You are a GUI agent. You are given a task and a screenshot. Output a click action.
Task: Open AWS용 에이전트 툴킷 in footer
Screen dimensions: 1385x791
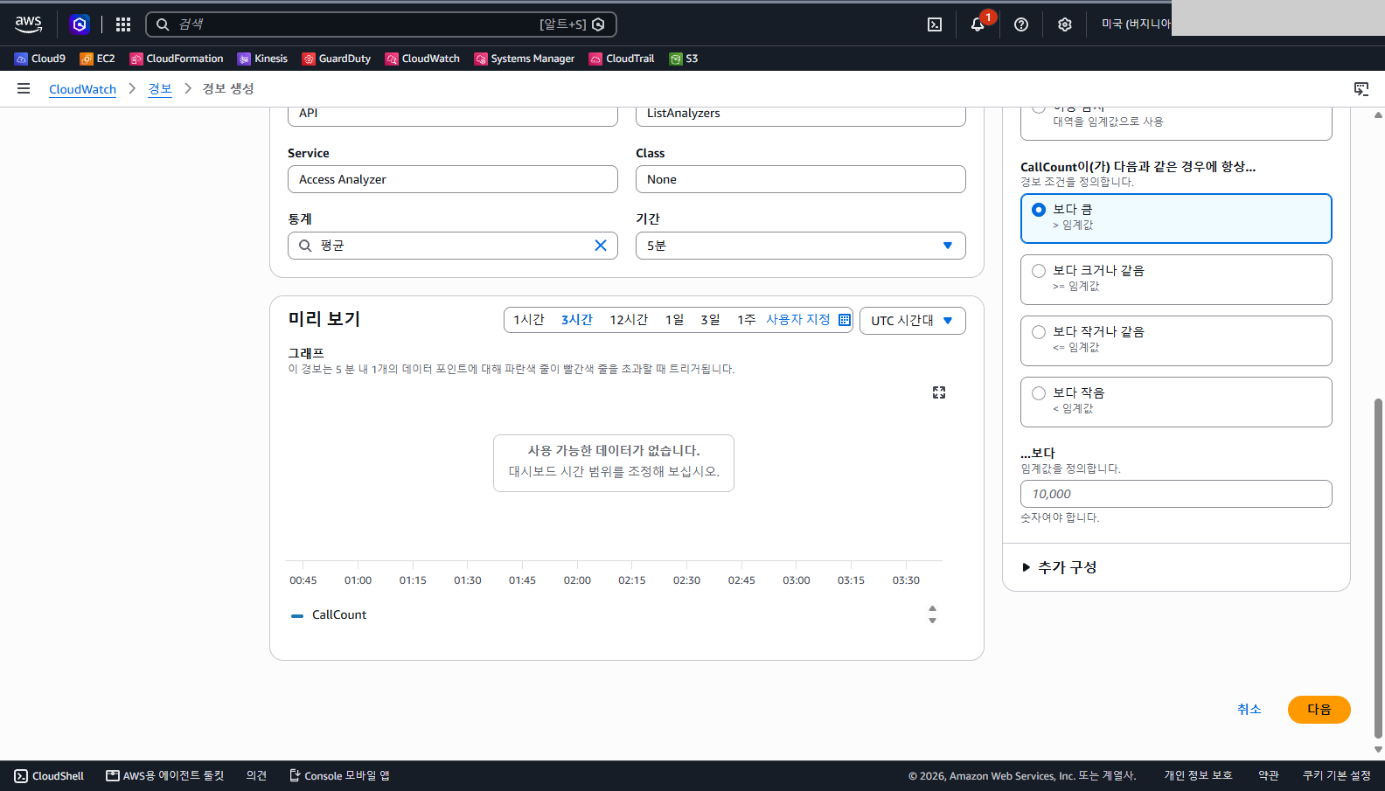[165, 775]
